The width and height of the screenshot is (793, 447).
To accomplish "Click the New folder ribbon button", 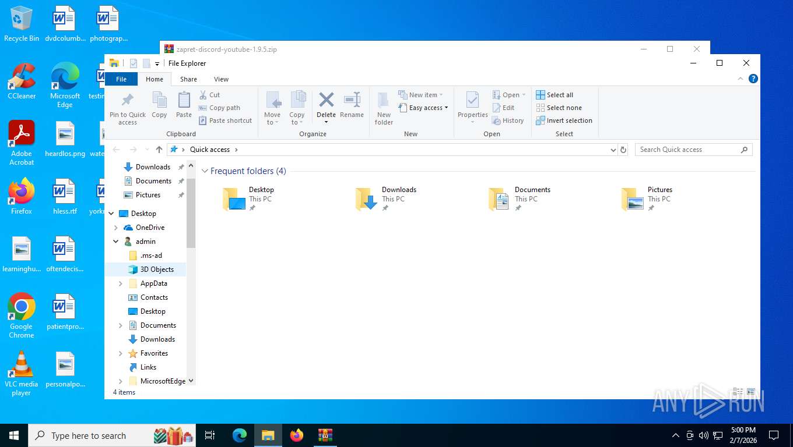I will coord(384,108).
